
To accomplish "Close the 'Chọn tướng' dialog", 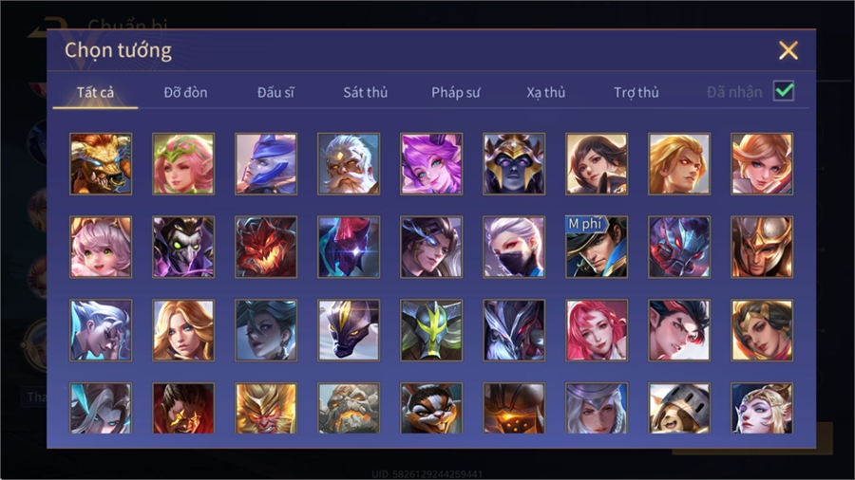I will [788, 50].
